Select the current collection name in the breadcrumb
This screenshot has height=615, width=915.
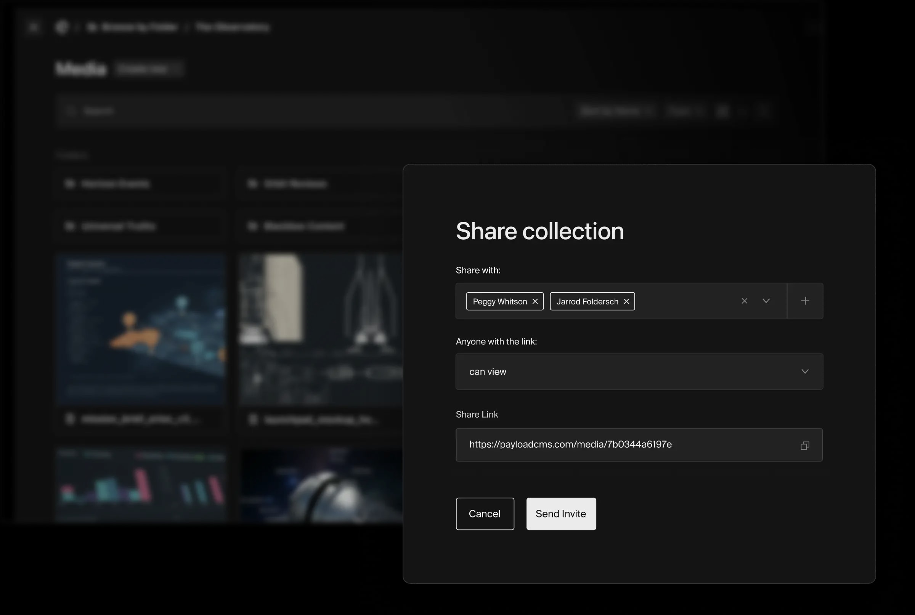coord(233,27)
